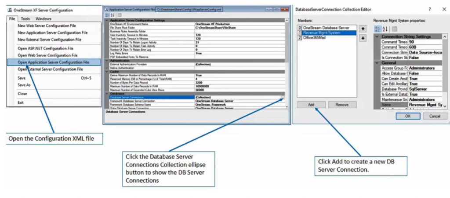450x198 pixels.
Task: Click Is External Database True value
Action: click(x=425, y=94)
